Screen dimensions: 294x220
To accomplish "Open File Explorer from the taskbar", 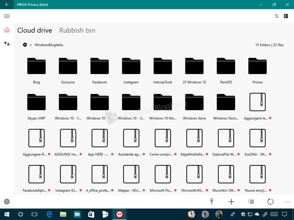I will click(63, 214).
